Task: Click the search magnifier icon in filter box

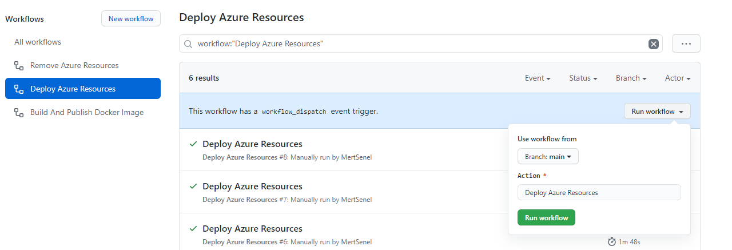Action: click(189, 43)
